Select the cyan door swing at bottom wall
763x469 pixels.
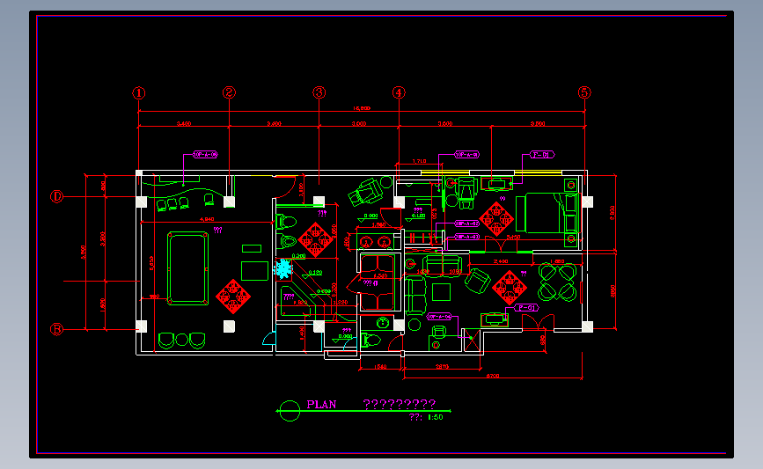point(268,338)
